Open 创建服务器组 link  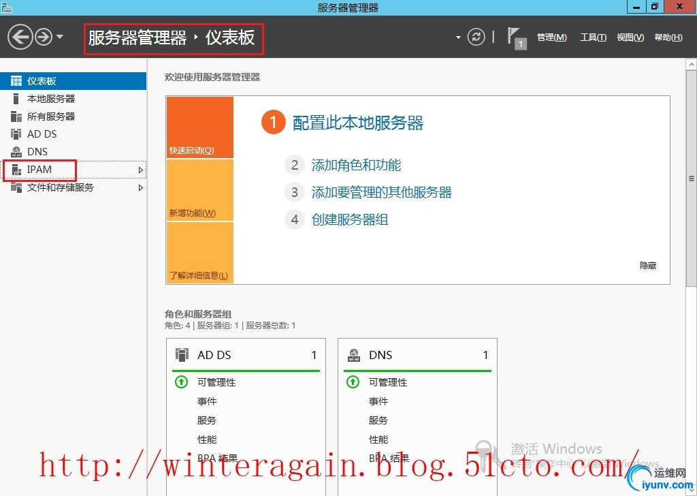350,219
